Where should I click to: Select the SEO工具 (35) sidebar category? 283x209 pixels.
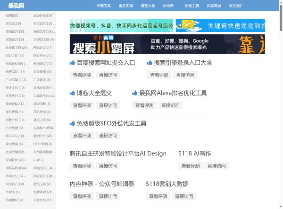[x=14, y=56]
